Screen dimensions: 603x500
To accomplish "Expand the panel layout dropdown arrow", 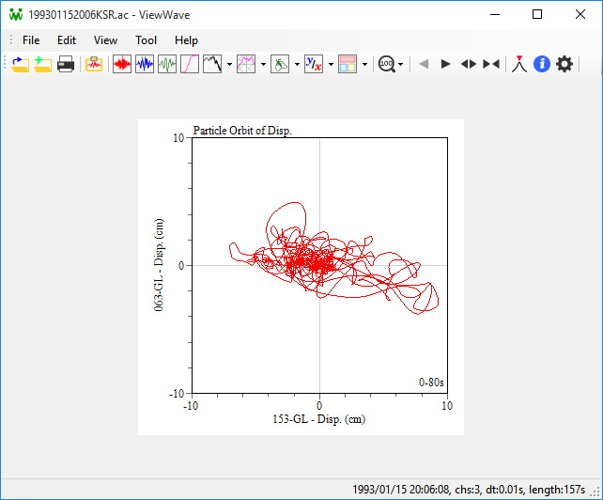I will 365,64.
